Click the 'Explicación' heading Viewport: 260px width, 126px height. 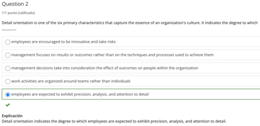tap(12, 116)
